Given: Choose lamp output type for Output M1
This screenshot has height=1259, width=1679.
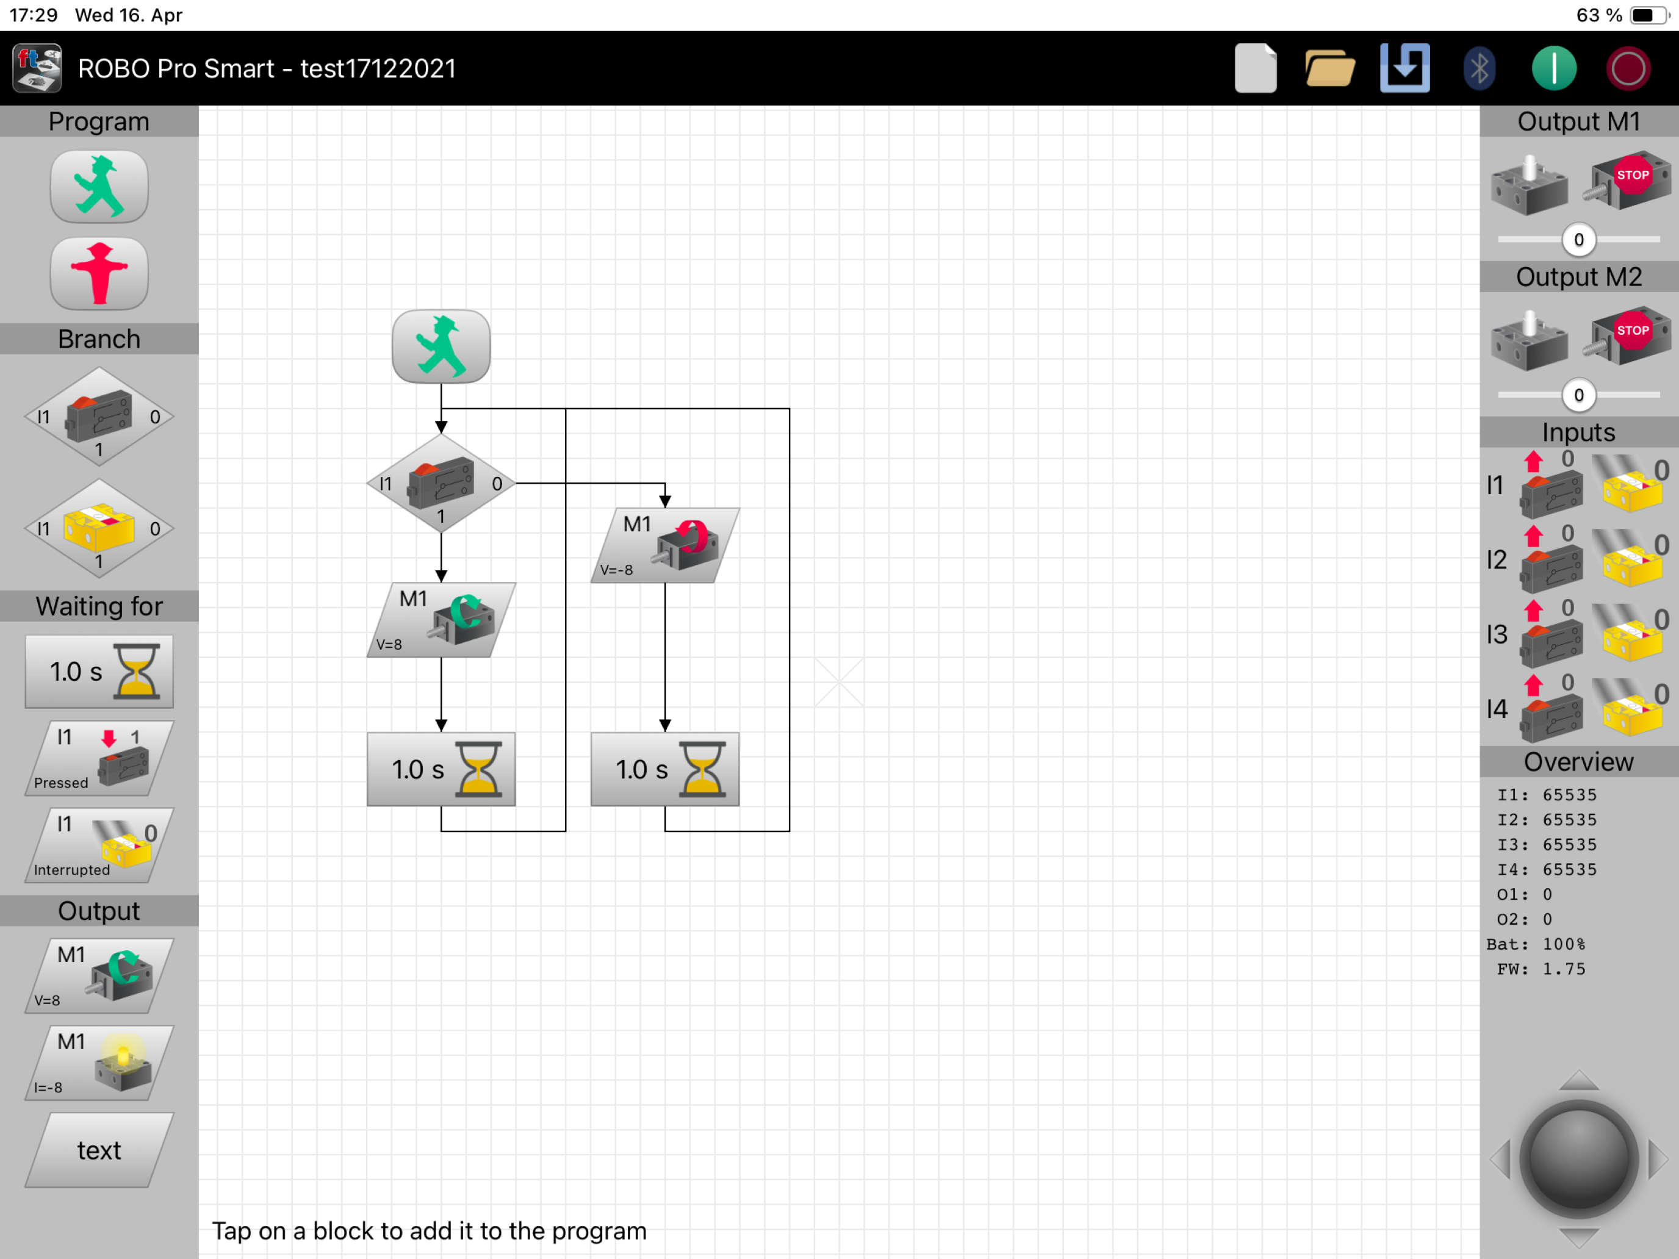Looking at the screenshot, I should tap(1529, 185).
